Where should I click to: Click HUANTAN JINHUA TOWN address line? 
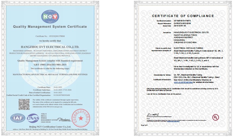coord(185,35)
